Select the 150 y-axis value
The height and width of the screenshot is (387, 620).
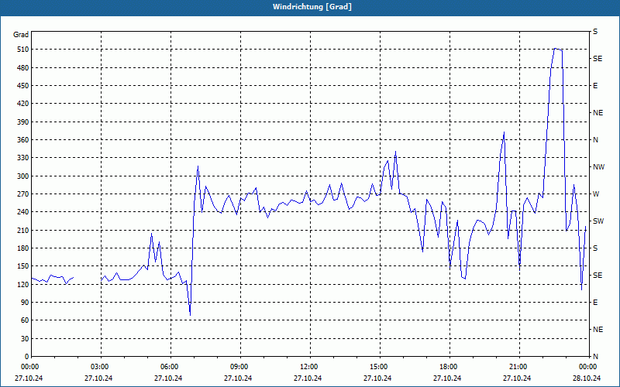tap(22, 266)
